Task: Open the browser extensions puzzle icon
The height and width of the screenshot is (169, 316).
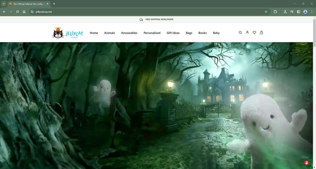Action: [275, 12]
